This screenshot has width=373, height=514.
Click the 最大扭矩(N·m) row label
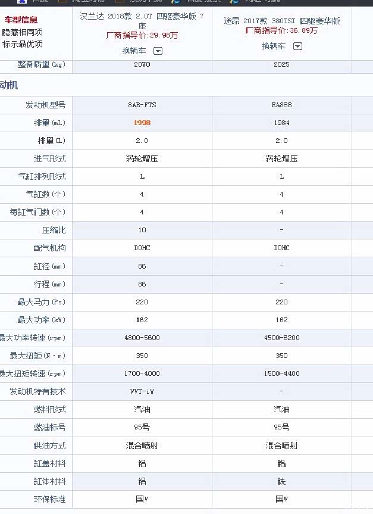(37, 356)
